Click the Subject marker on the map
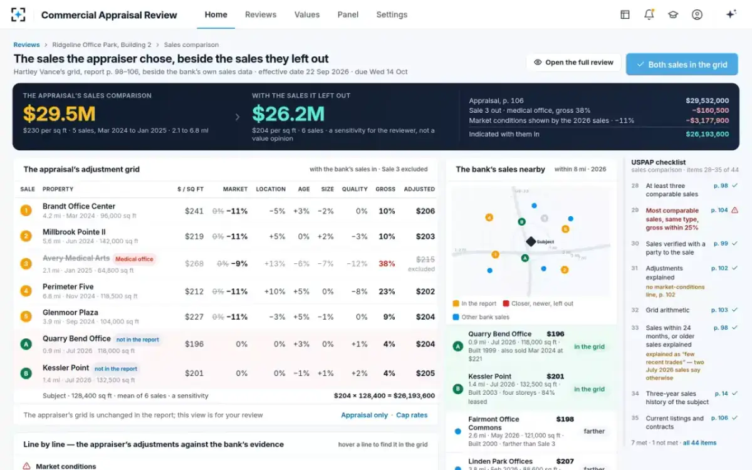The width and height of the screenshot is (752, 470). click(531, 241)
